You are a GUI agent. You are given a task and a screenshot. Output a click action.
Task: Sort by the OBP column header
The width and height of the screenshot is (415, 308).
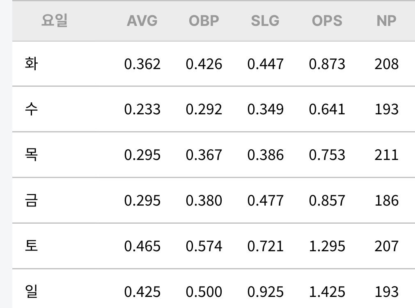(204, 21)
